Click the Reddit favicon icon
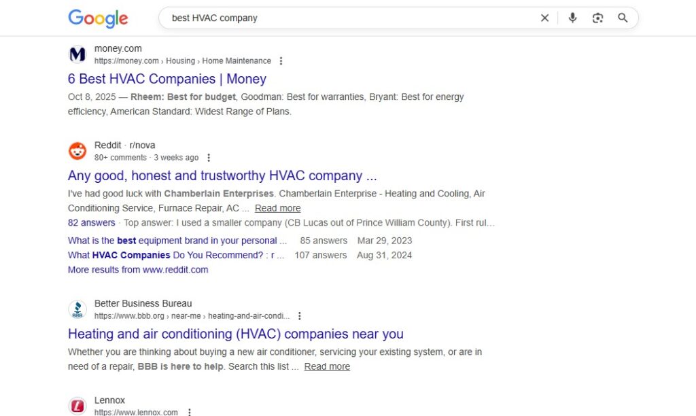Image resolution: width=696 pixels, height=416 pixels. (77, 151)
